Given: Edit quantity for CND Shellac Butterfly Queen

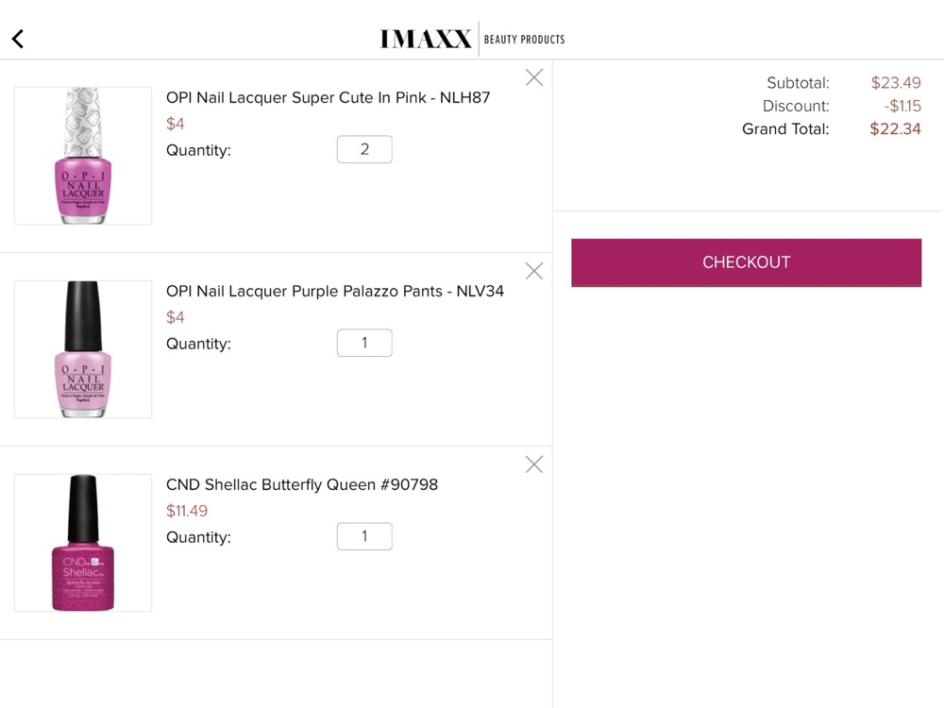Looking at the screenshot, I should (364, 536).
